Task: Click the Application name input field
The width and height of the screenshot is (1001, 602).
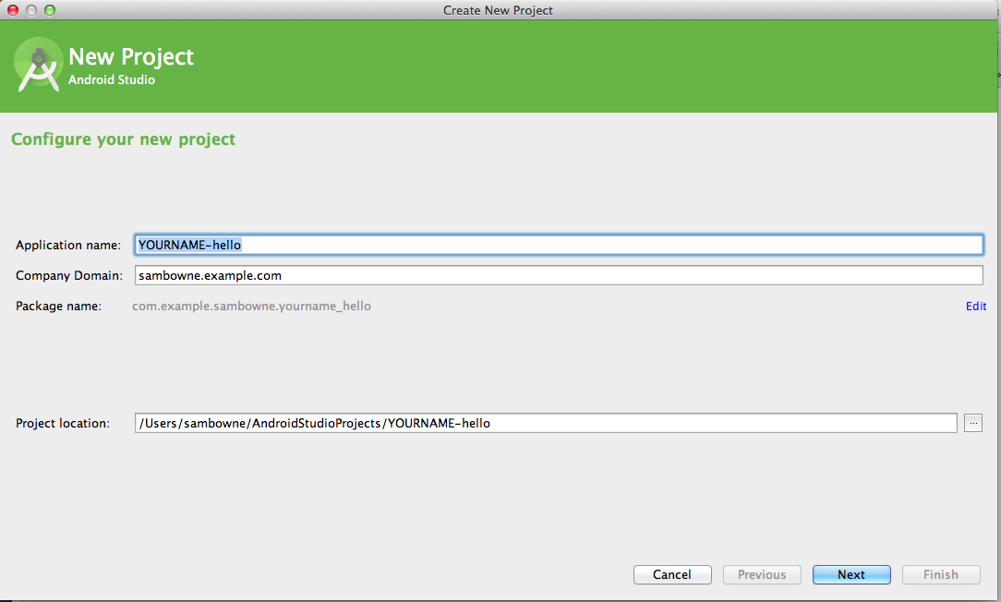Action: [x=559, y=246]
